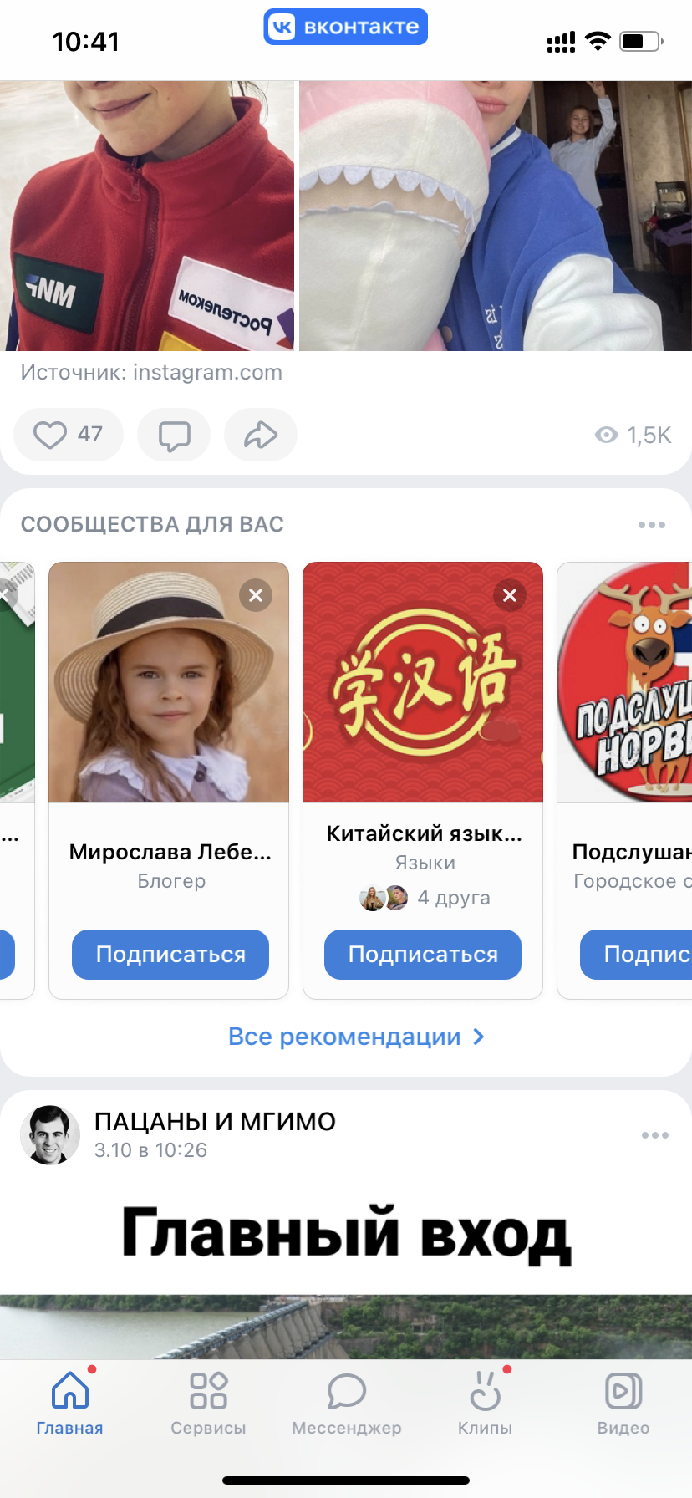Open more options for ПАЦАНЫ И МГИМО post

655,1135
